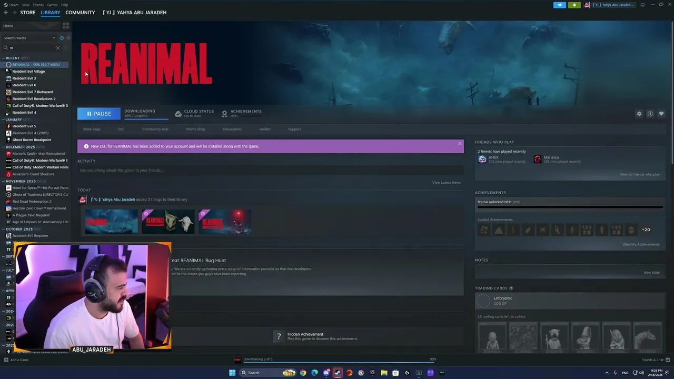Open the View menu

26,5
